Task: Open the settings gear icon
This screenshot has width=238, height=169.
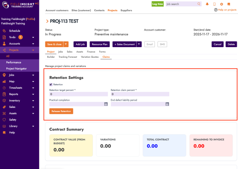Action: coord(221,4)
